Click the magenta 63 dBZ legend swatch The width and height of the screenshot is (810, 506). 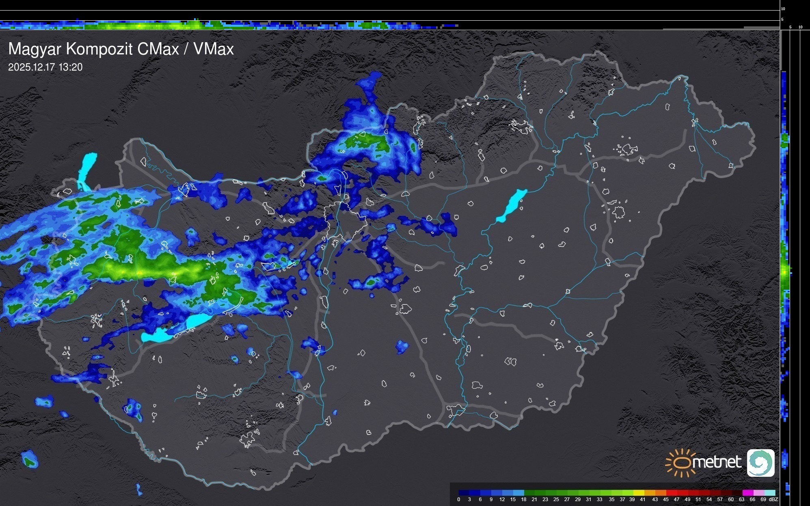coord(747,493)
